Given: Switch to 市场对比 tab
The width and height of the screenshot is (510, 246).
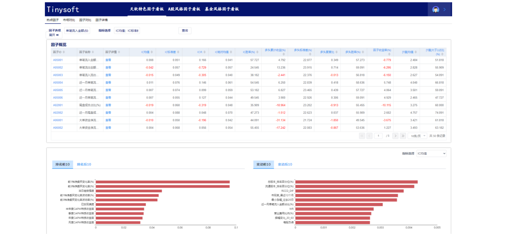Looking at the screenshot, I should click(x=69, y=20).
